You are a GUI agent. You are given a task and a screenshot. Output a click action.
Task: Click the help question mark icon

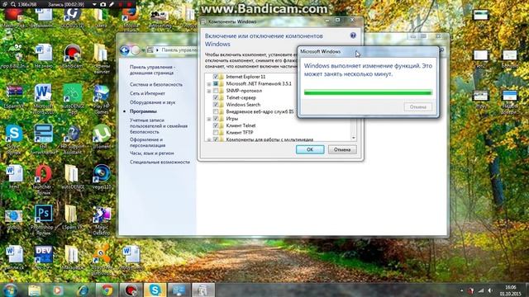click(x=353, y=35)
